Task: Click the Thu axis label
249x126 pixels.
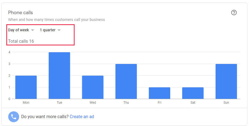Action: (x=126, y=103)
